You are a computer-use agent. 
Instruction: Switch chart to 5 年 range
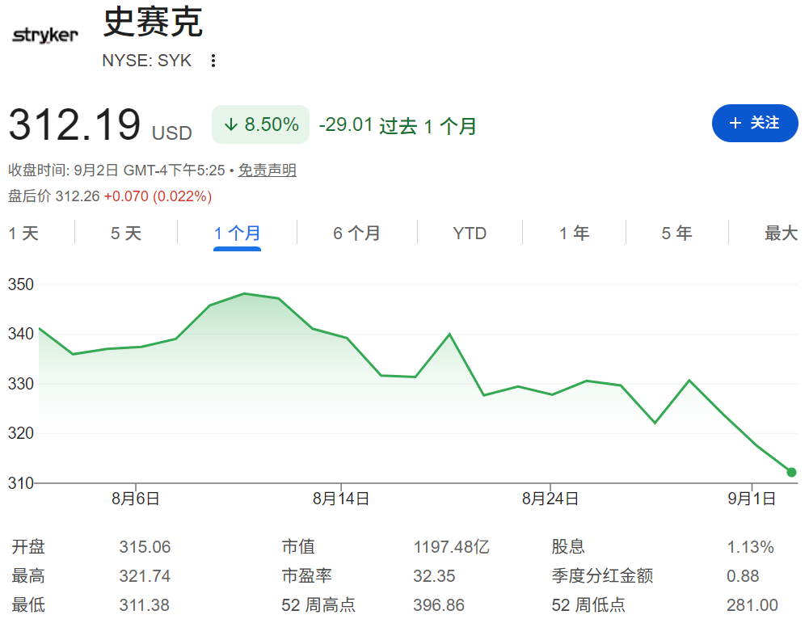677,234
